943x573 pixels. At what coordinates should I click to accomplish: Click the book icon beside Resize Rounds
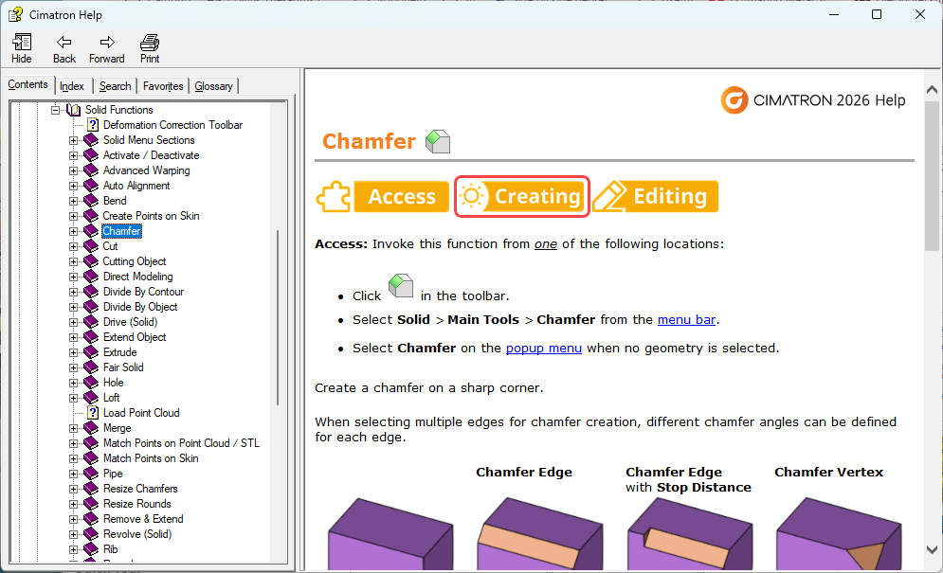click(91, 504)
